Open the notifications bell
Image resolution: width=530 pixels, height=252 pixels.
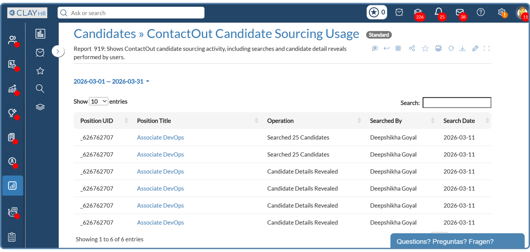point(438,12)
